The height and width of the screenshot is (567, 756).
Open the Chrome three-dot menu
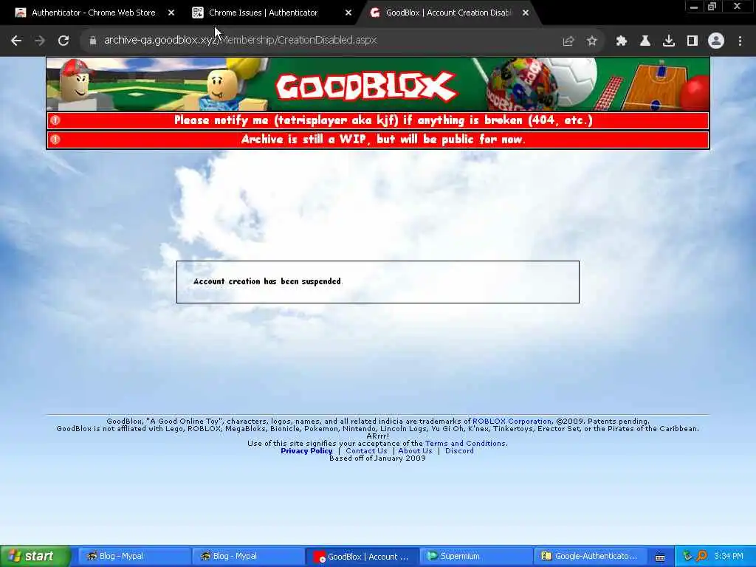(x=740, y=41)
